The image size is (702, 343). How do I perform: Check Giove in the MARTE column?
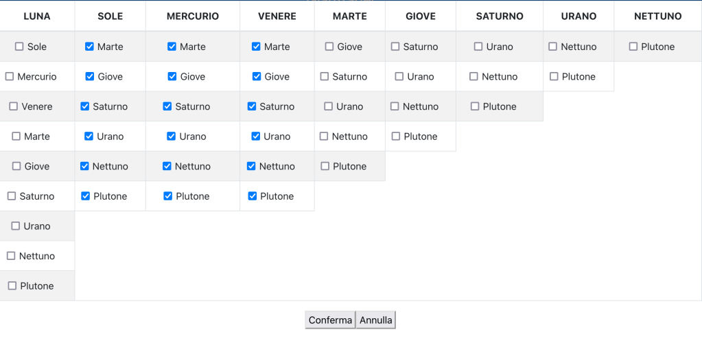tap(329, 47)
